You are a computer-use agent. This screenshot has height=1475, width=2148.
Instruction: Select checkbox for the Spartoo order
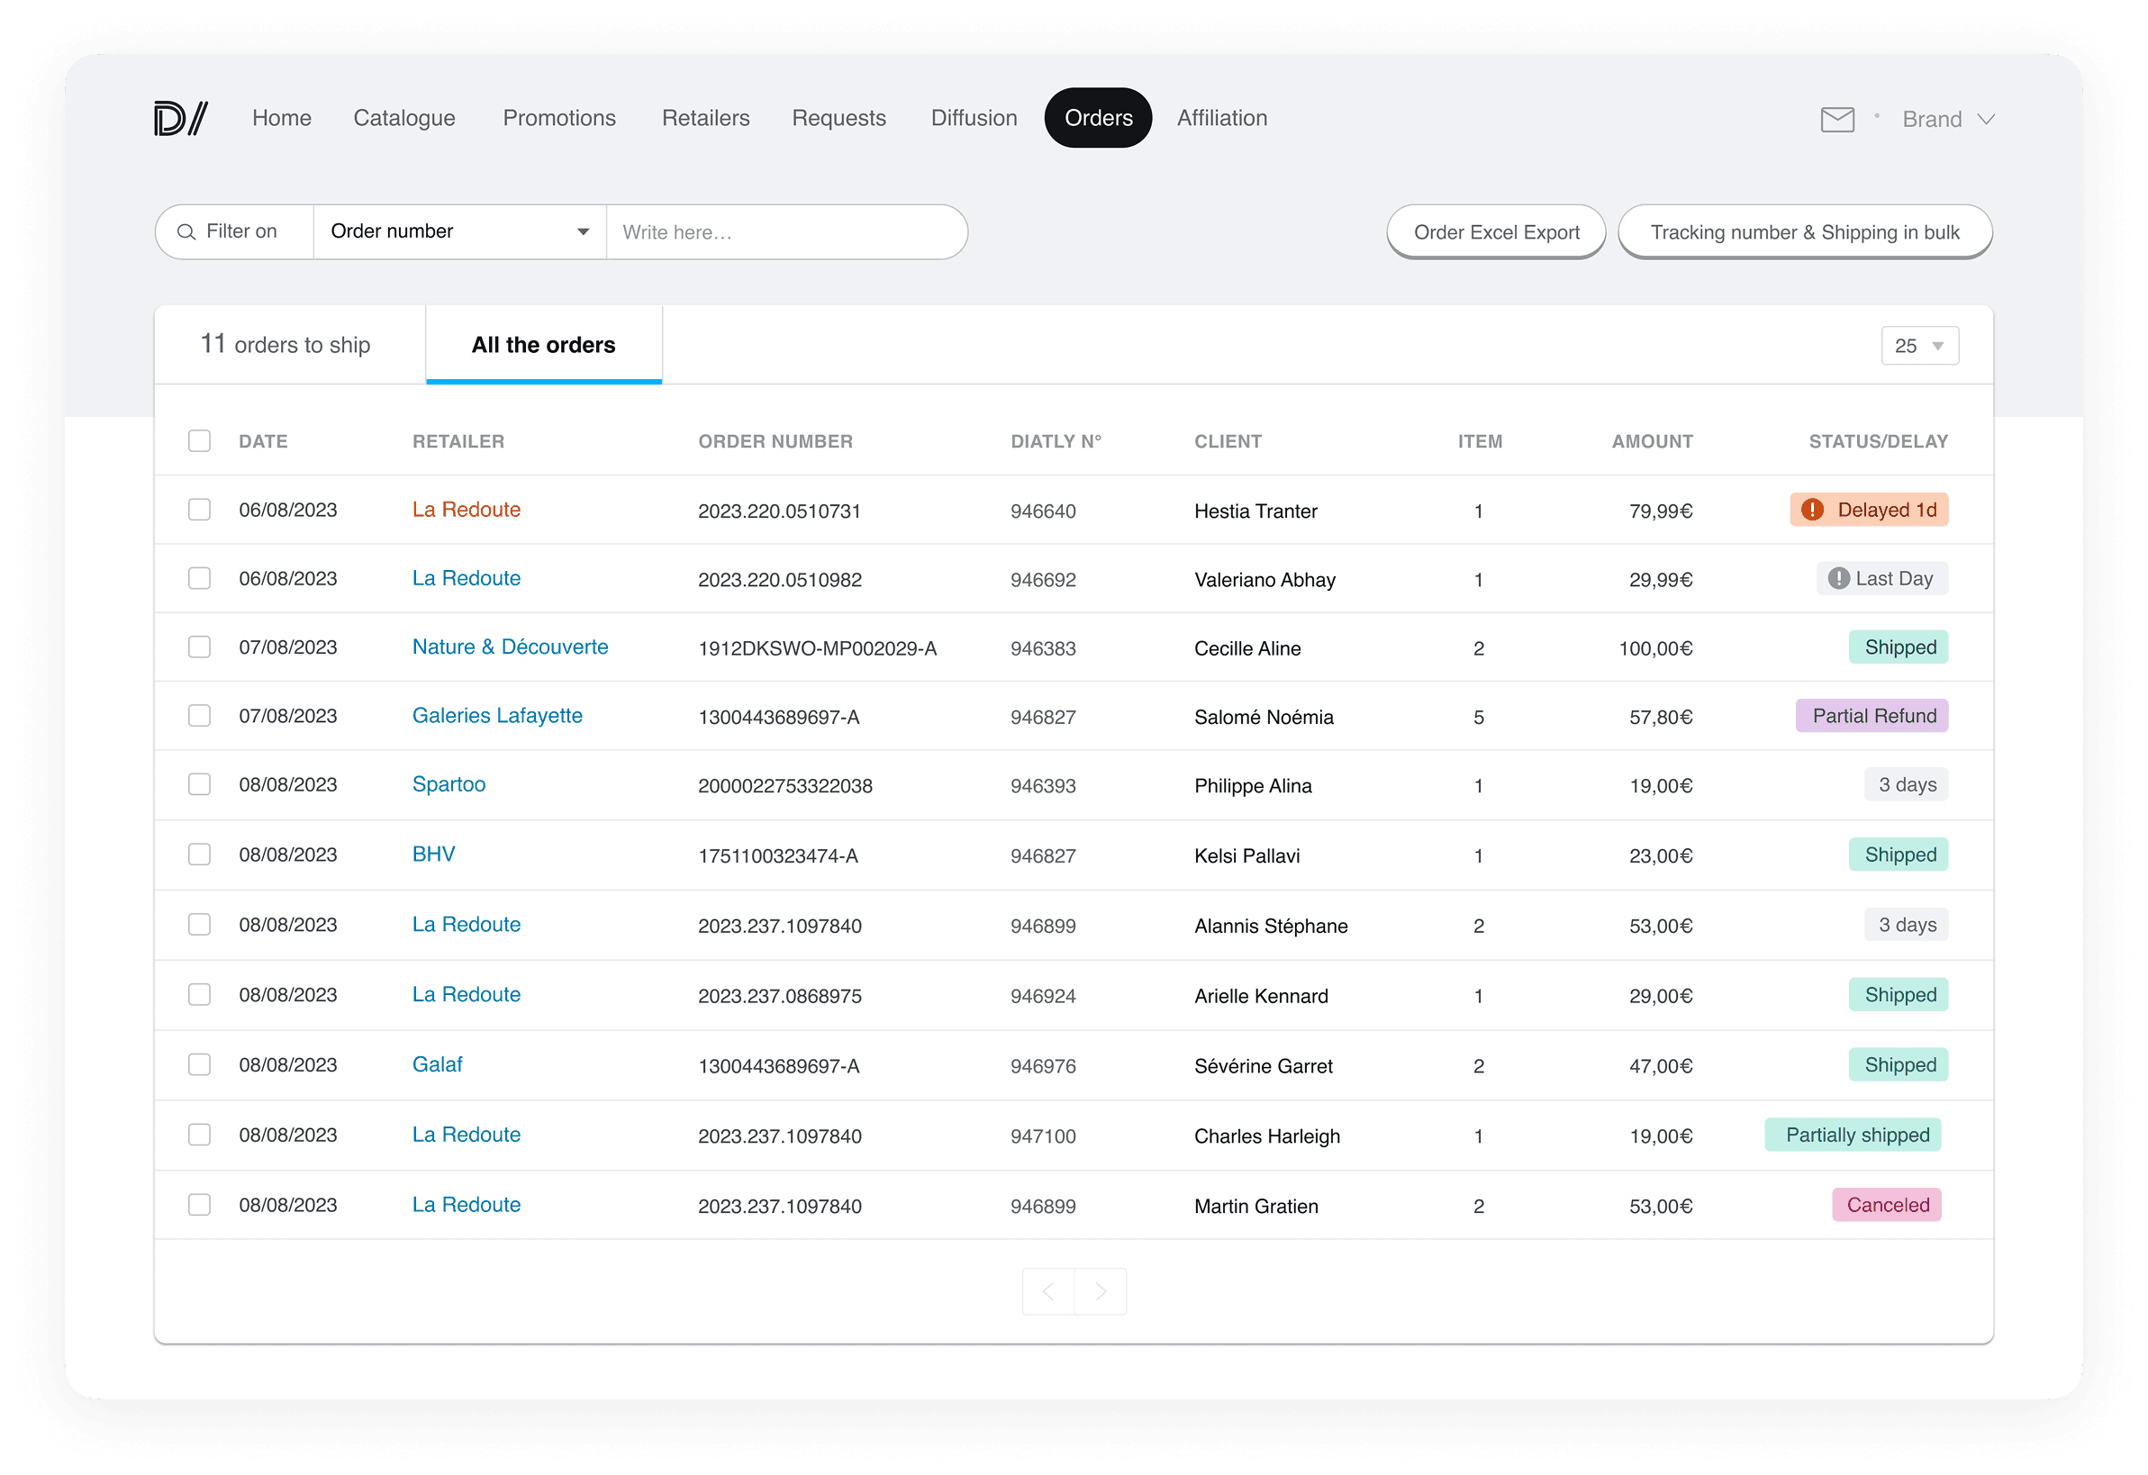200,784
